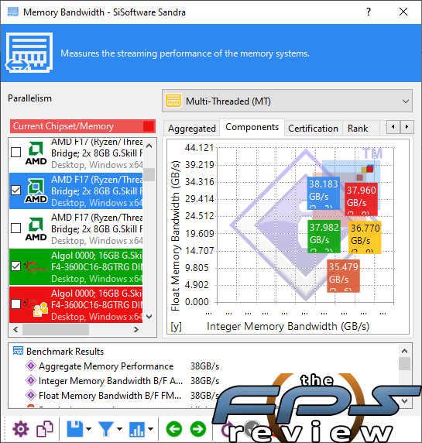Image resolution: width=422 pixels, height=443 pixels.
Task: Click the blue 38.183 GB/s data label
Action: [323, 194]
